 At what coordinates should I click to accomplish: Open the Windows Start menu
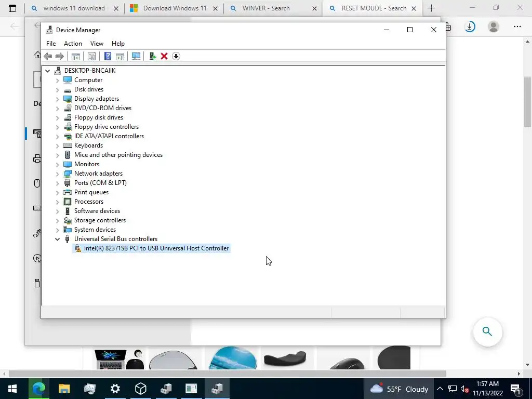pyautogui.click(x=12, y=389)
